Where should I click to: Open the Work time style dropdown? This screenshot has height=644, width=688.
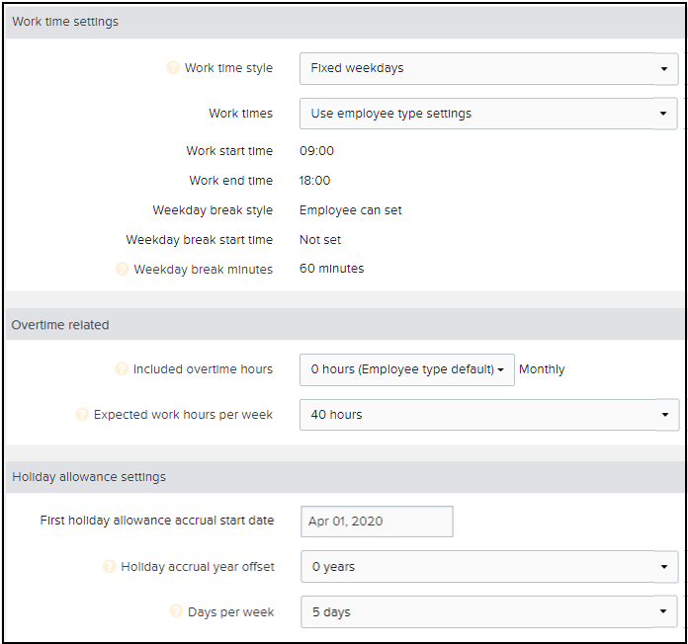[x=488, y=68]
